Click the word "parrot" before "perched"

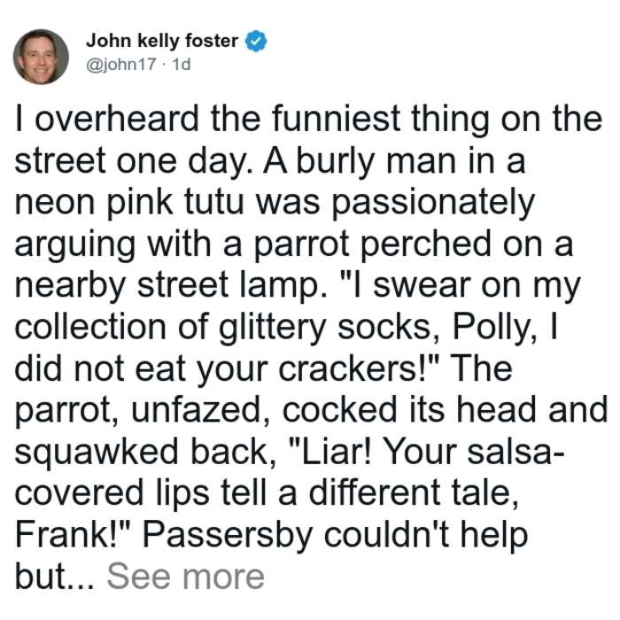pos(301,244)
